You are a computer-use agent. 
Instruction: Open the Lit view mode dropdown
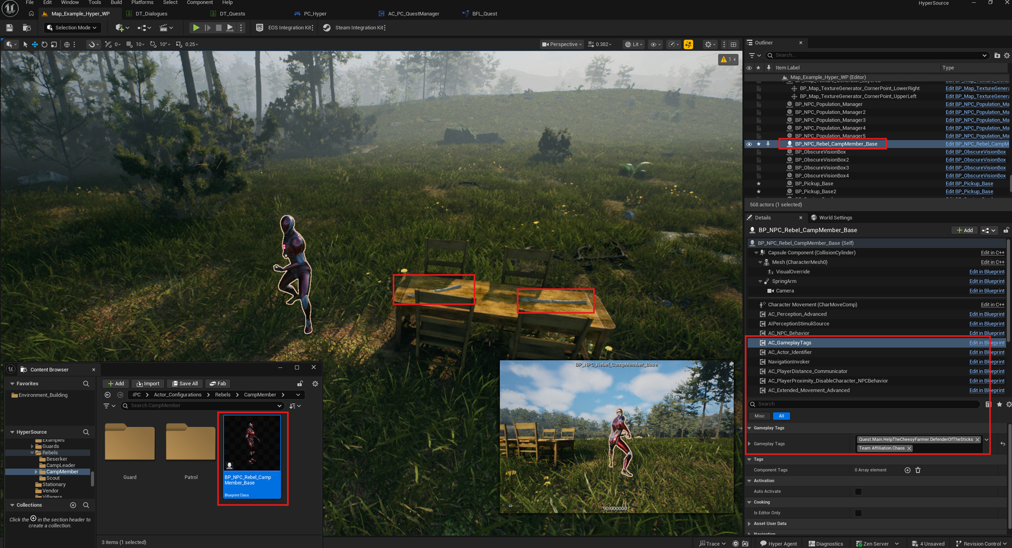(633, 45)
